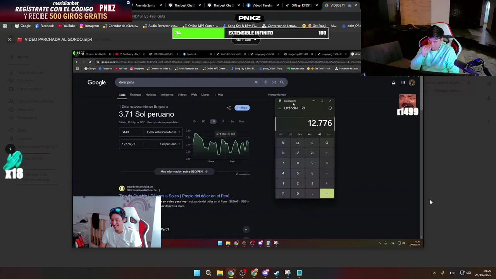Open Herramientas search tools
The height and width of the screenshot is (279, 496).
point(277,95)
